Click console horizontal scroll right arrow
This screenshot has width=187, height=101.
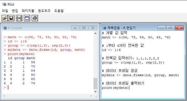click(x=91, y=96)
